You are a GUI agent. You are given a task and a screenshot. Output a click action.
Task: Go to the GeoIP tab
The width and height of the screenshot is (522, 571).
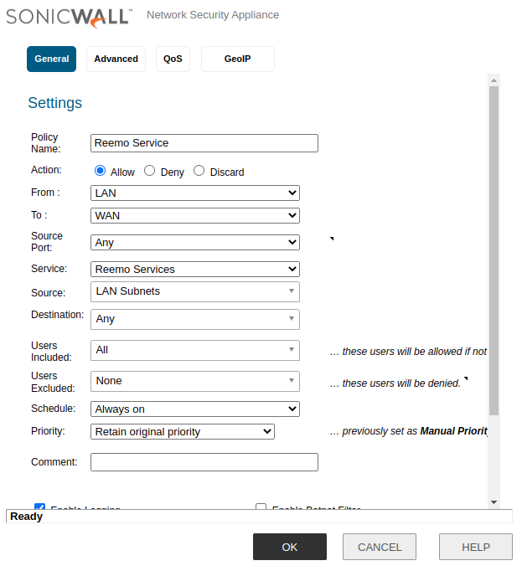pos(237,59)
